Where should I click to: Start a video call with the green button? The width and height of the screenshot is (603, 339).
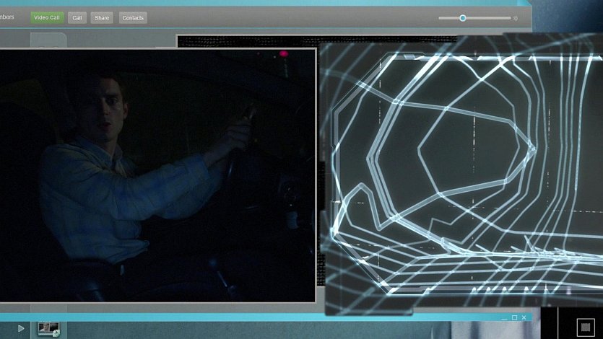pos(47,17)
